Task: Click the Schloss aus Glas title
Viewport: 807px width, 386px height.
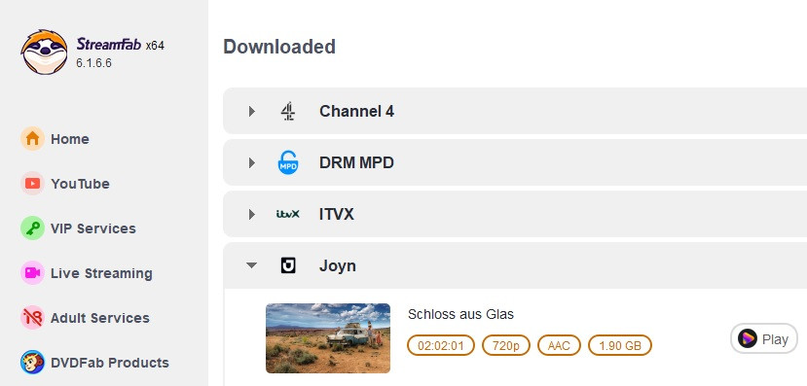Action: [460, 314]
